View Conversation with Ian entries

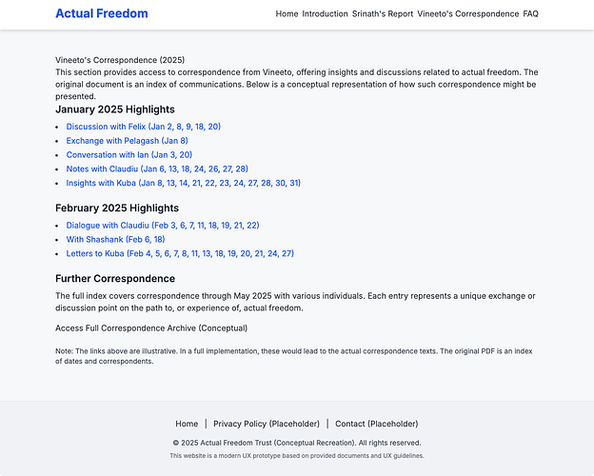click(x=129, y=155)
